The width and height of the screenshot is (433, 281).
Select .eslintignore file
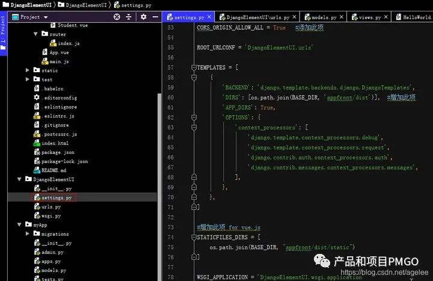pyautogui.click(x=55, y=107)
